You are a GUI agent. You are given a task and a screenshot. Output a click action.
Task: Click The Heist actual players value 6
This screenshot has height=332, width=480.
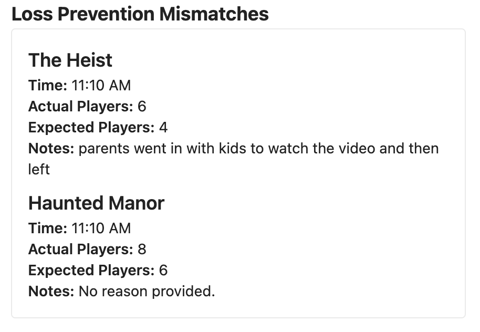142,106
